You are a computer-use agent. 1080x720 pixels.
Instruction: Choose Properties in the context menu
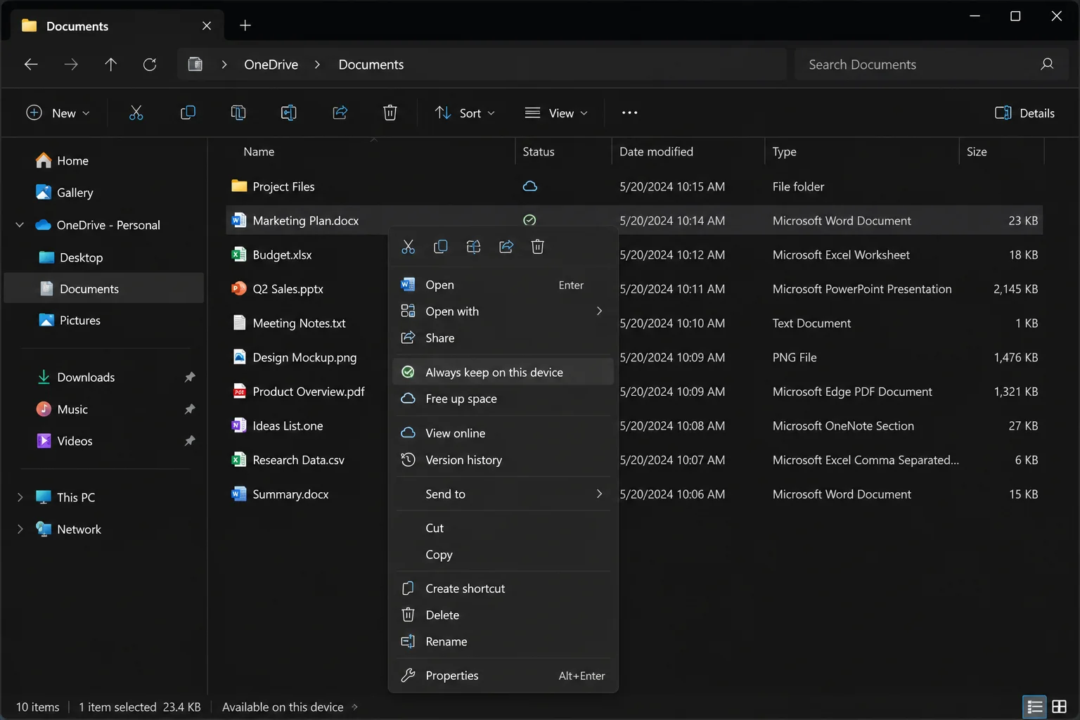click(503, 676)
